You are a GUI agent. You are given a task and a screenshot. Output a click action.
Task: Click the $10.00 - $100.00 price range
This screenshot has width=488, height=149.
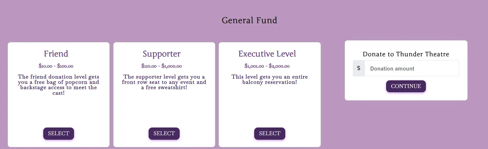pyautogui.click(x=56, y=66)
